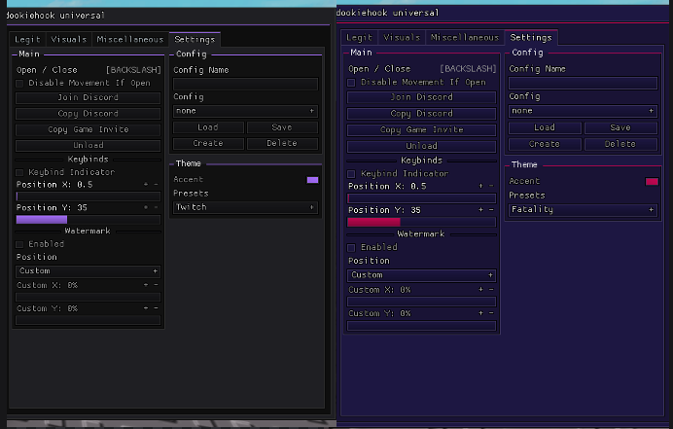Viewport: 673px width, 429px height.
Task: Increase Position X in left purple window
Action: (x=146, y=184)
